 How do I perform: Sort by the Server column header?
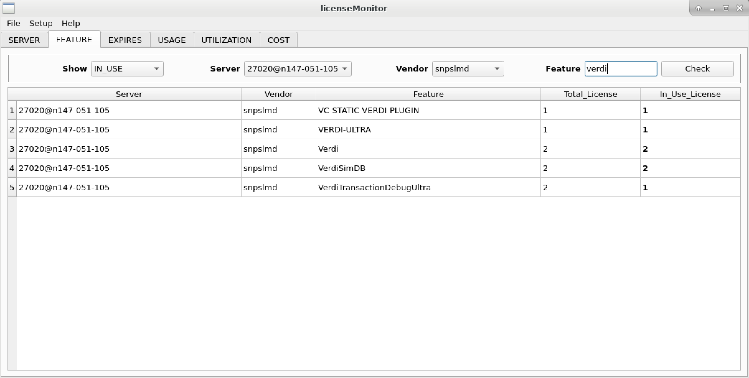[129, 94]
